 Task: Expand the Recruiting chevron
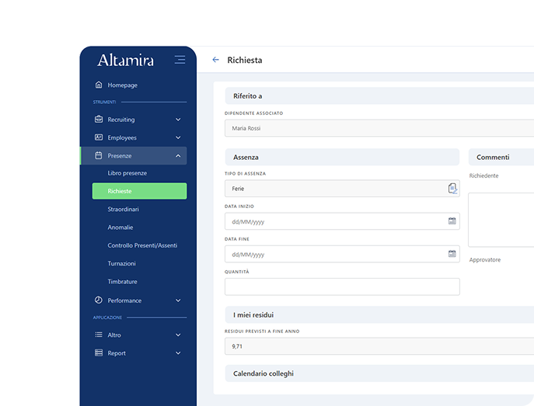click(x=178, y=120)
